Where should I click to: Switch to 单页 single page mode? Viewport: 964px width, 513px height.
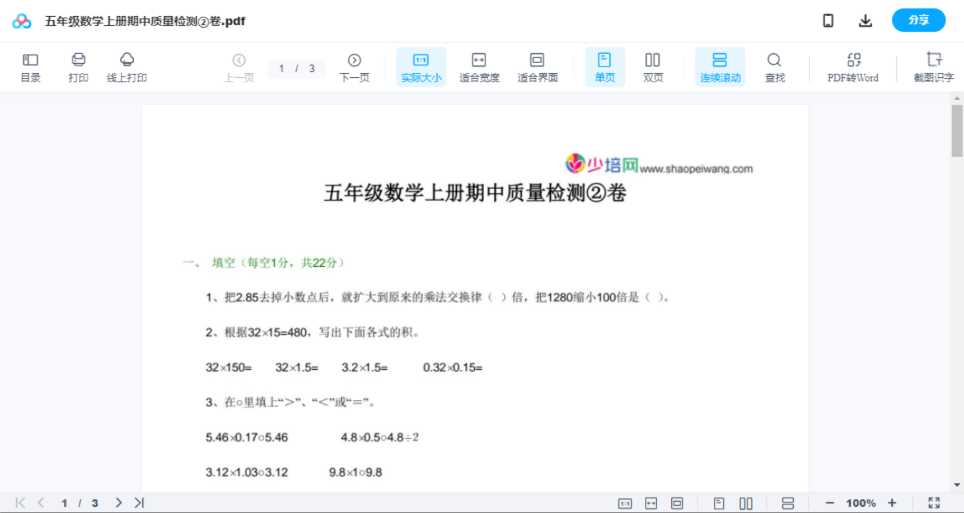(605, 67)
